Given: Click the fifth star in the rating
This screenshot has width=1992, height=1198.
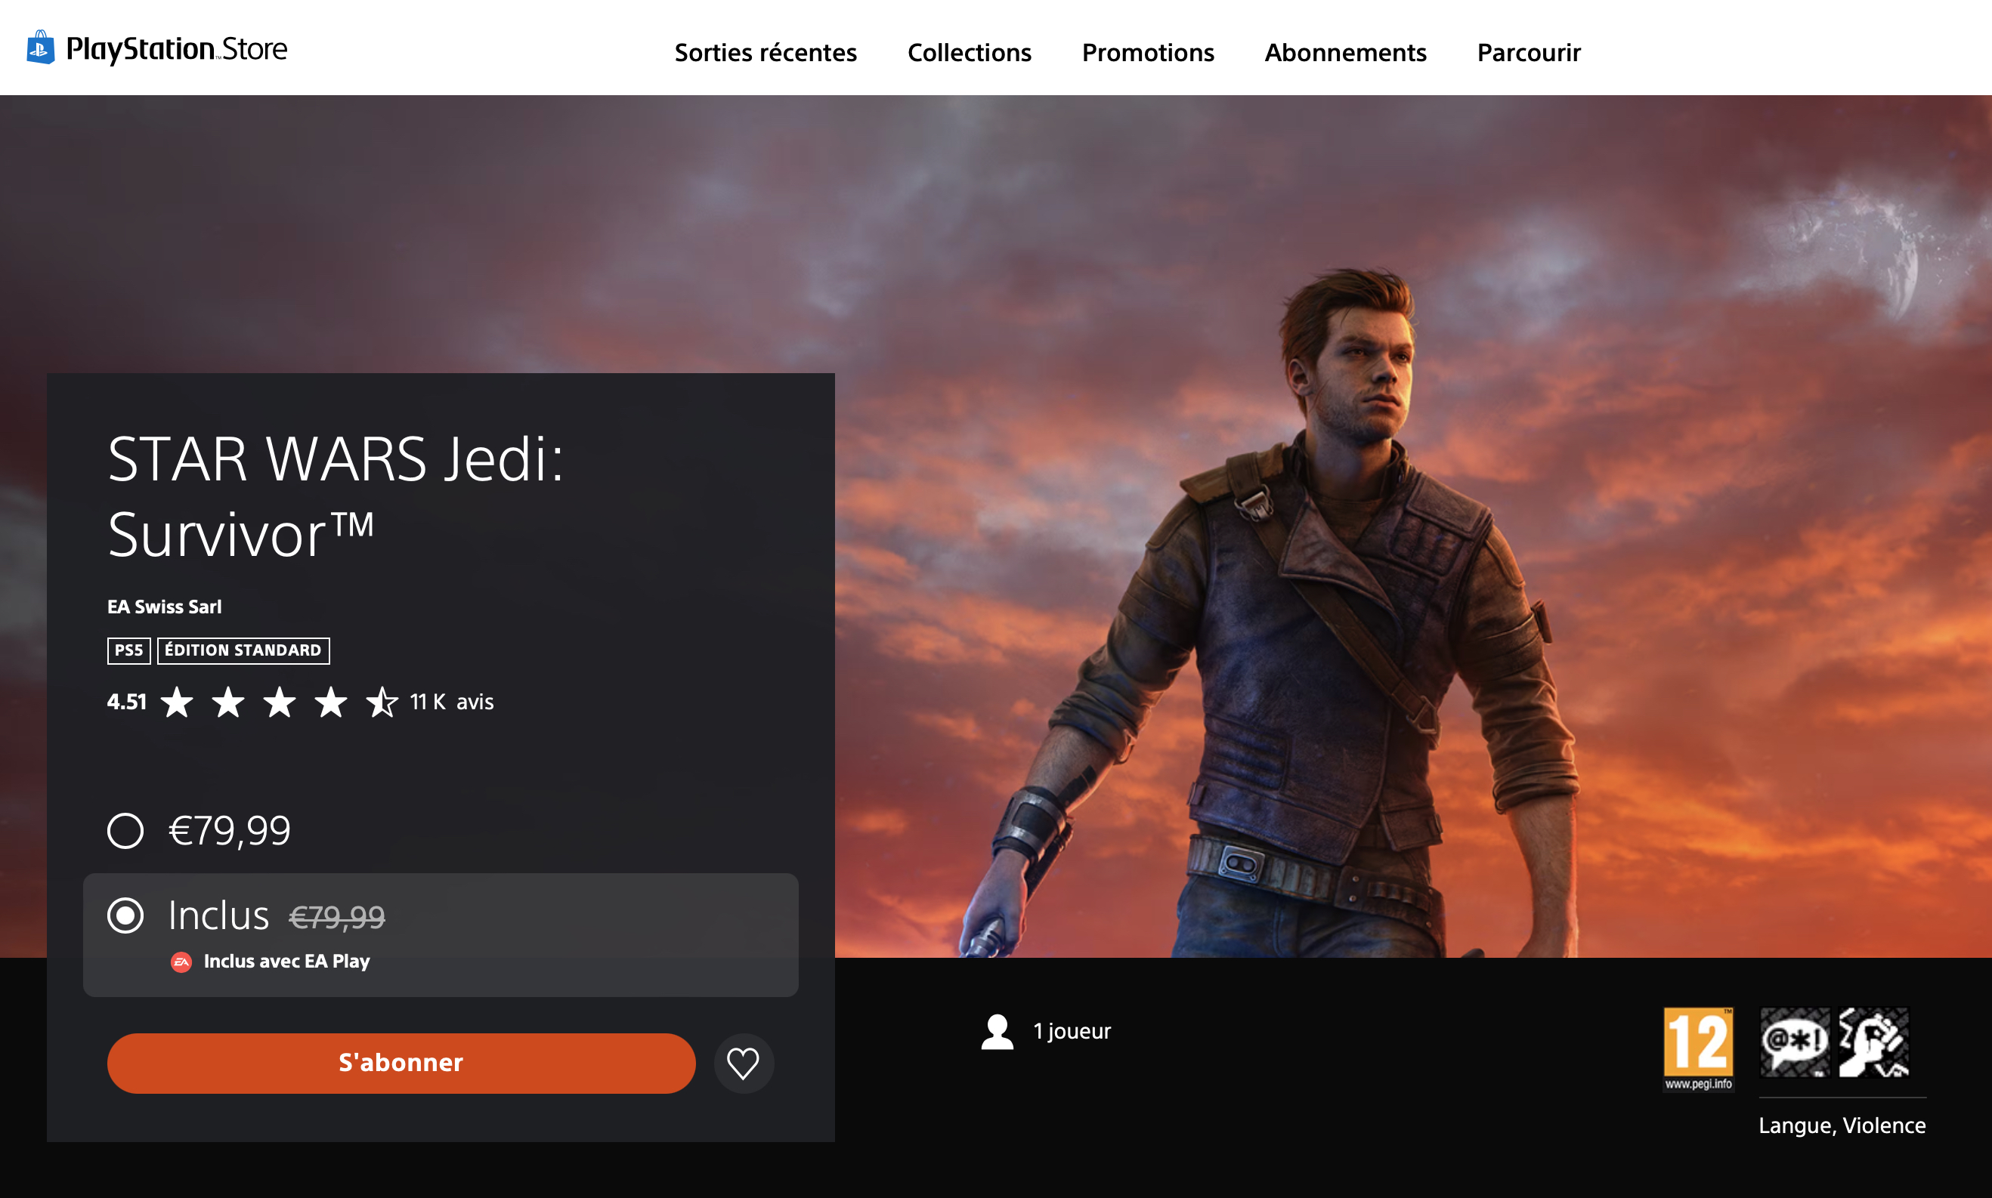Looking at the screenshot, I should pyautogui.click(x=382, y=702).
